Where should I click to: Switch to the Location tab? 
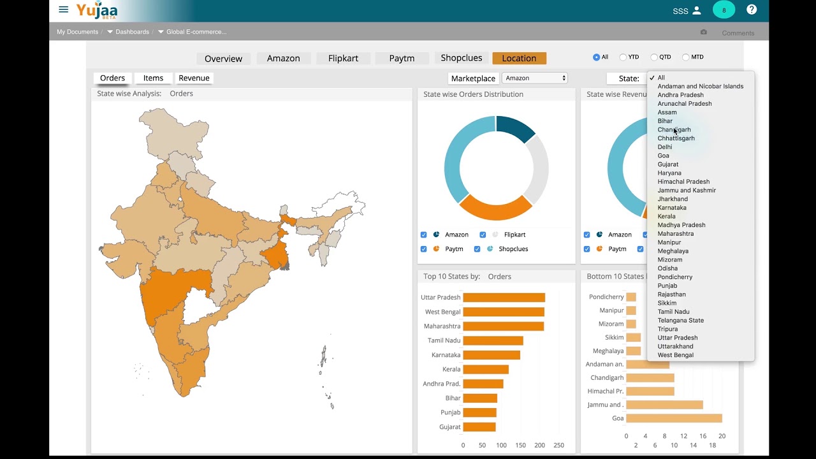coord(519,58)
